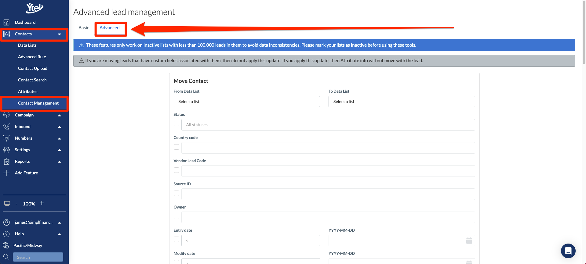Open Attributes submenu item

pos(27,91)
